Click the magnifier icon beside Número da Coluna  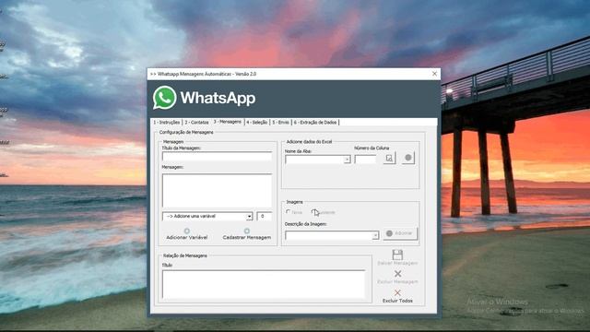pos(389,158)
